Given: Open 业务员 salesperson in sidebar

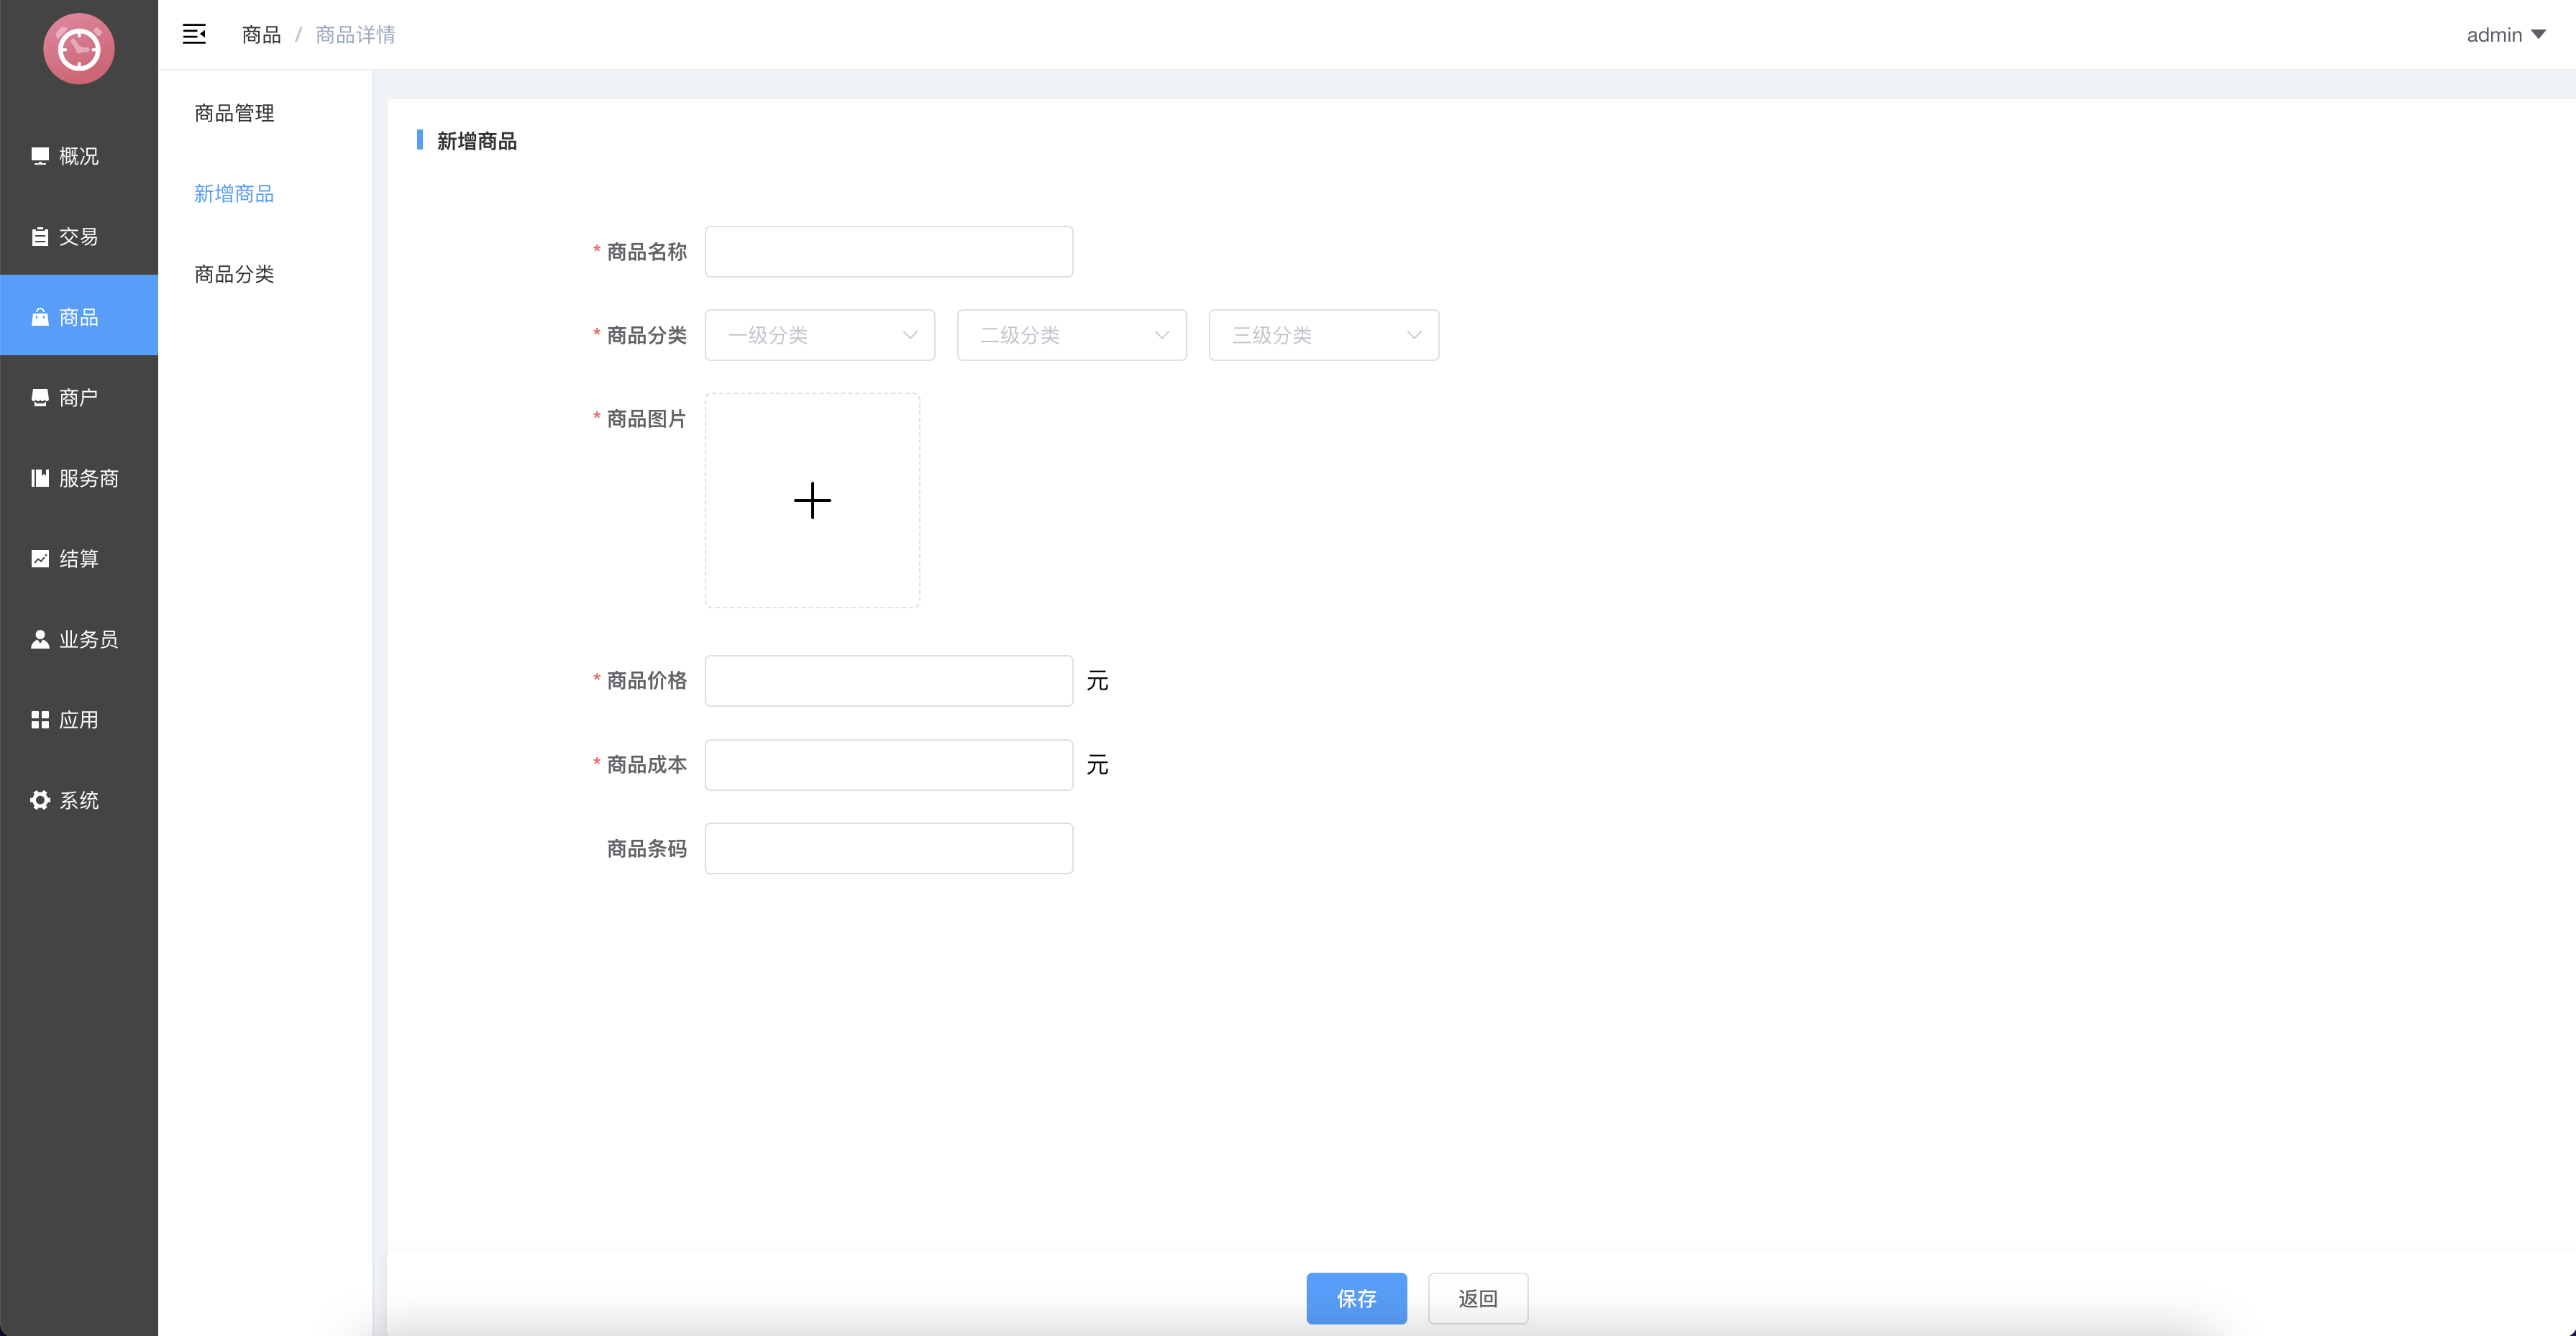Looking at the screenshot, I should click(x=88, y=639).
